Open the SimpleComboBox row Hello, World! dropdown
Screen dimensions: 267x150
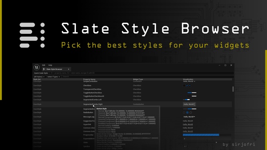coord(189,82)
